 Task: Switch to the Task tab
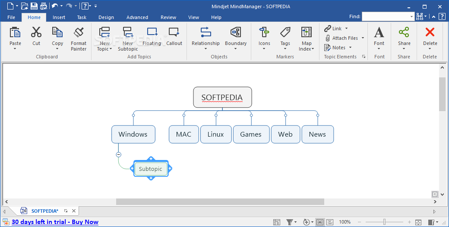tap(82, 17)
